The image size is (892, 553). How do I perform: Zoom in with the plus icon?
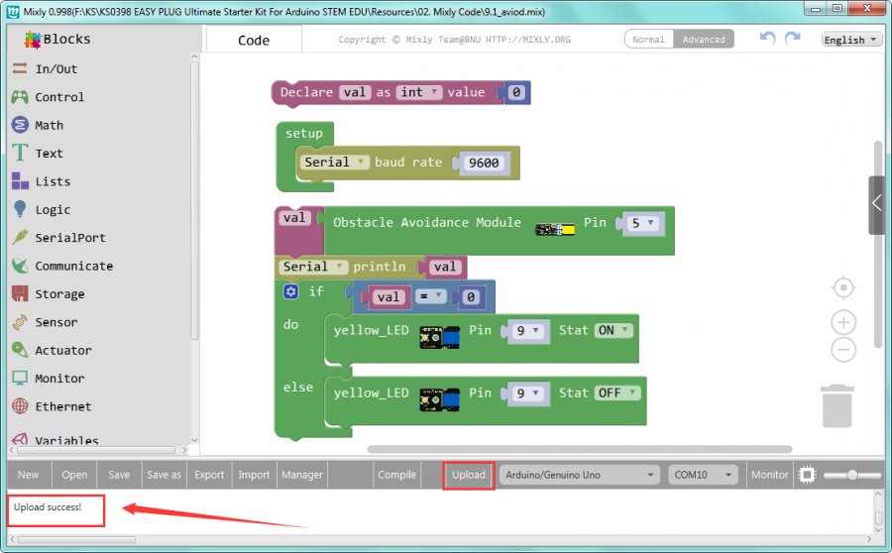(843, 322)
